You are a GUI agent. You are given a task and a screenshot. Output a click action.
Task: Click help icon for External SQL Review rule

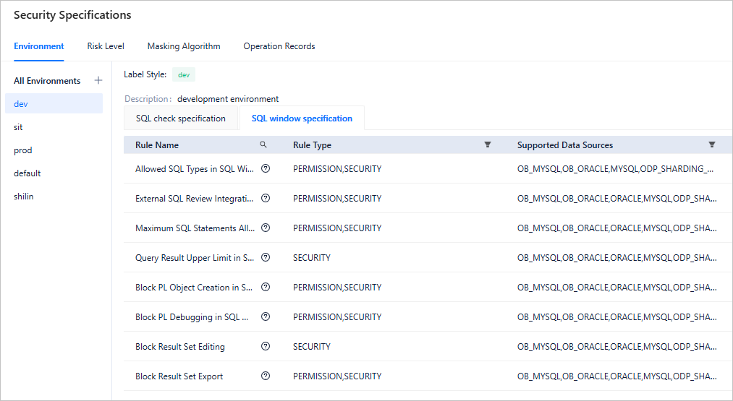266,198
